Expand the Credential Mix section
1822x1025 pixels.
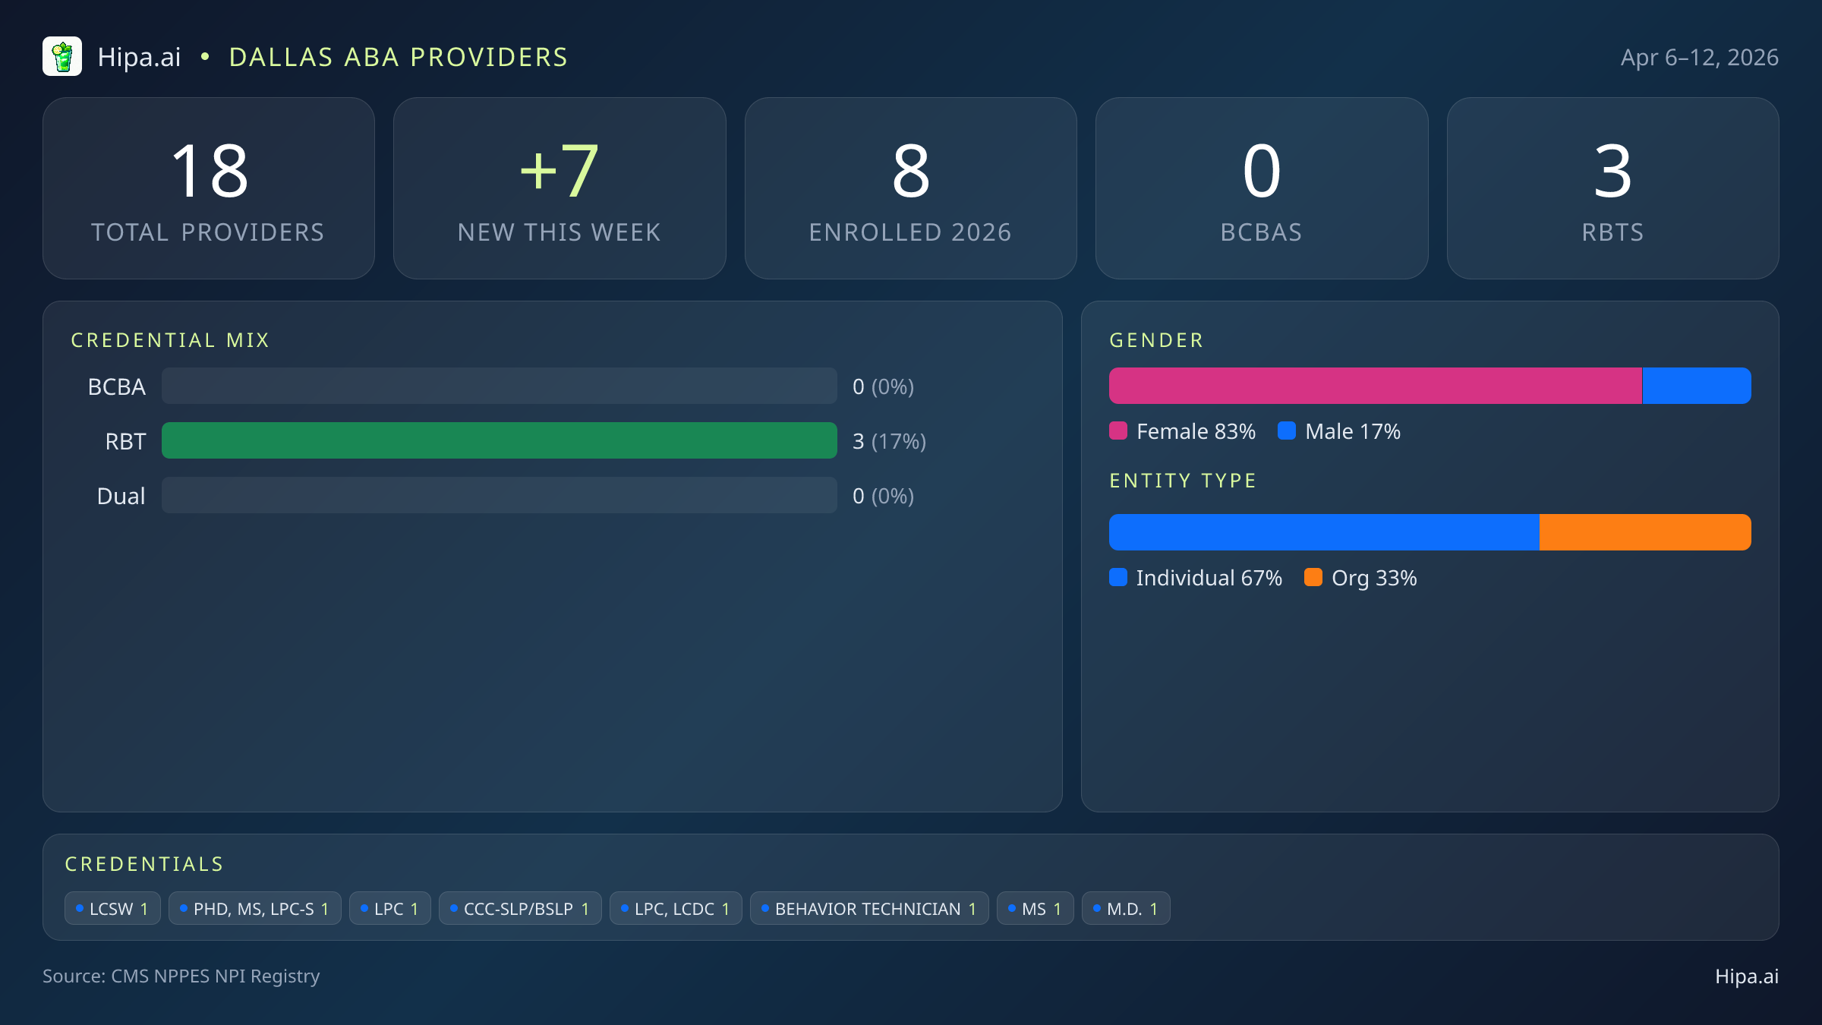click(170, 340)
